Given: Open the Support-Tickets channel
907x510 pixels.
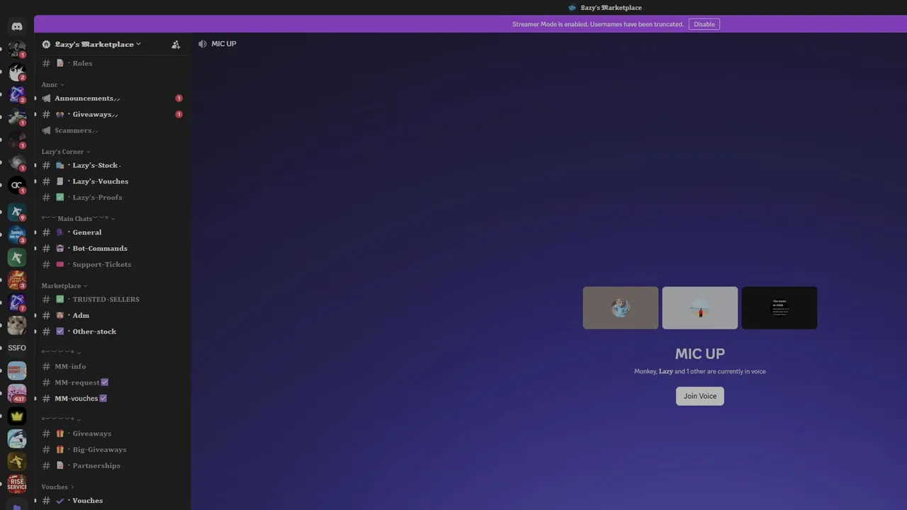Looking at the screenshot, I should click(x=113, y=264).
